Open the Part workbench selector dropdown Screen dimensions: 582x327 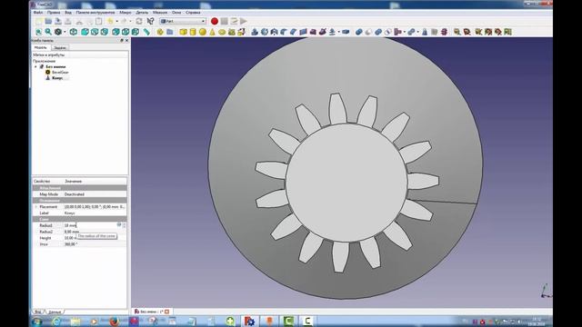click(183, 21)
